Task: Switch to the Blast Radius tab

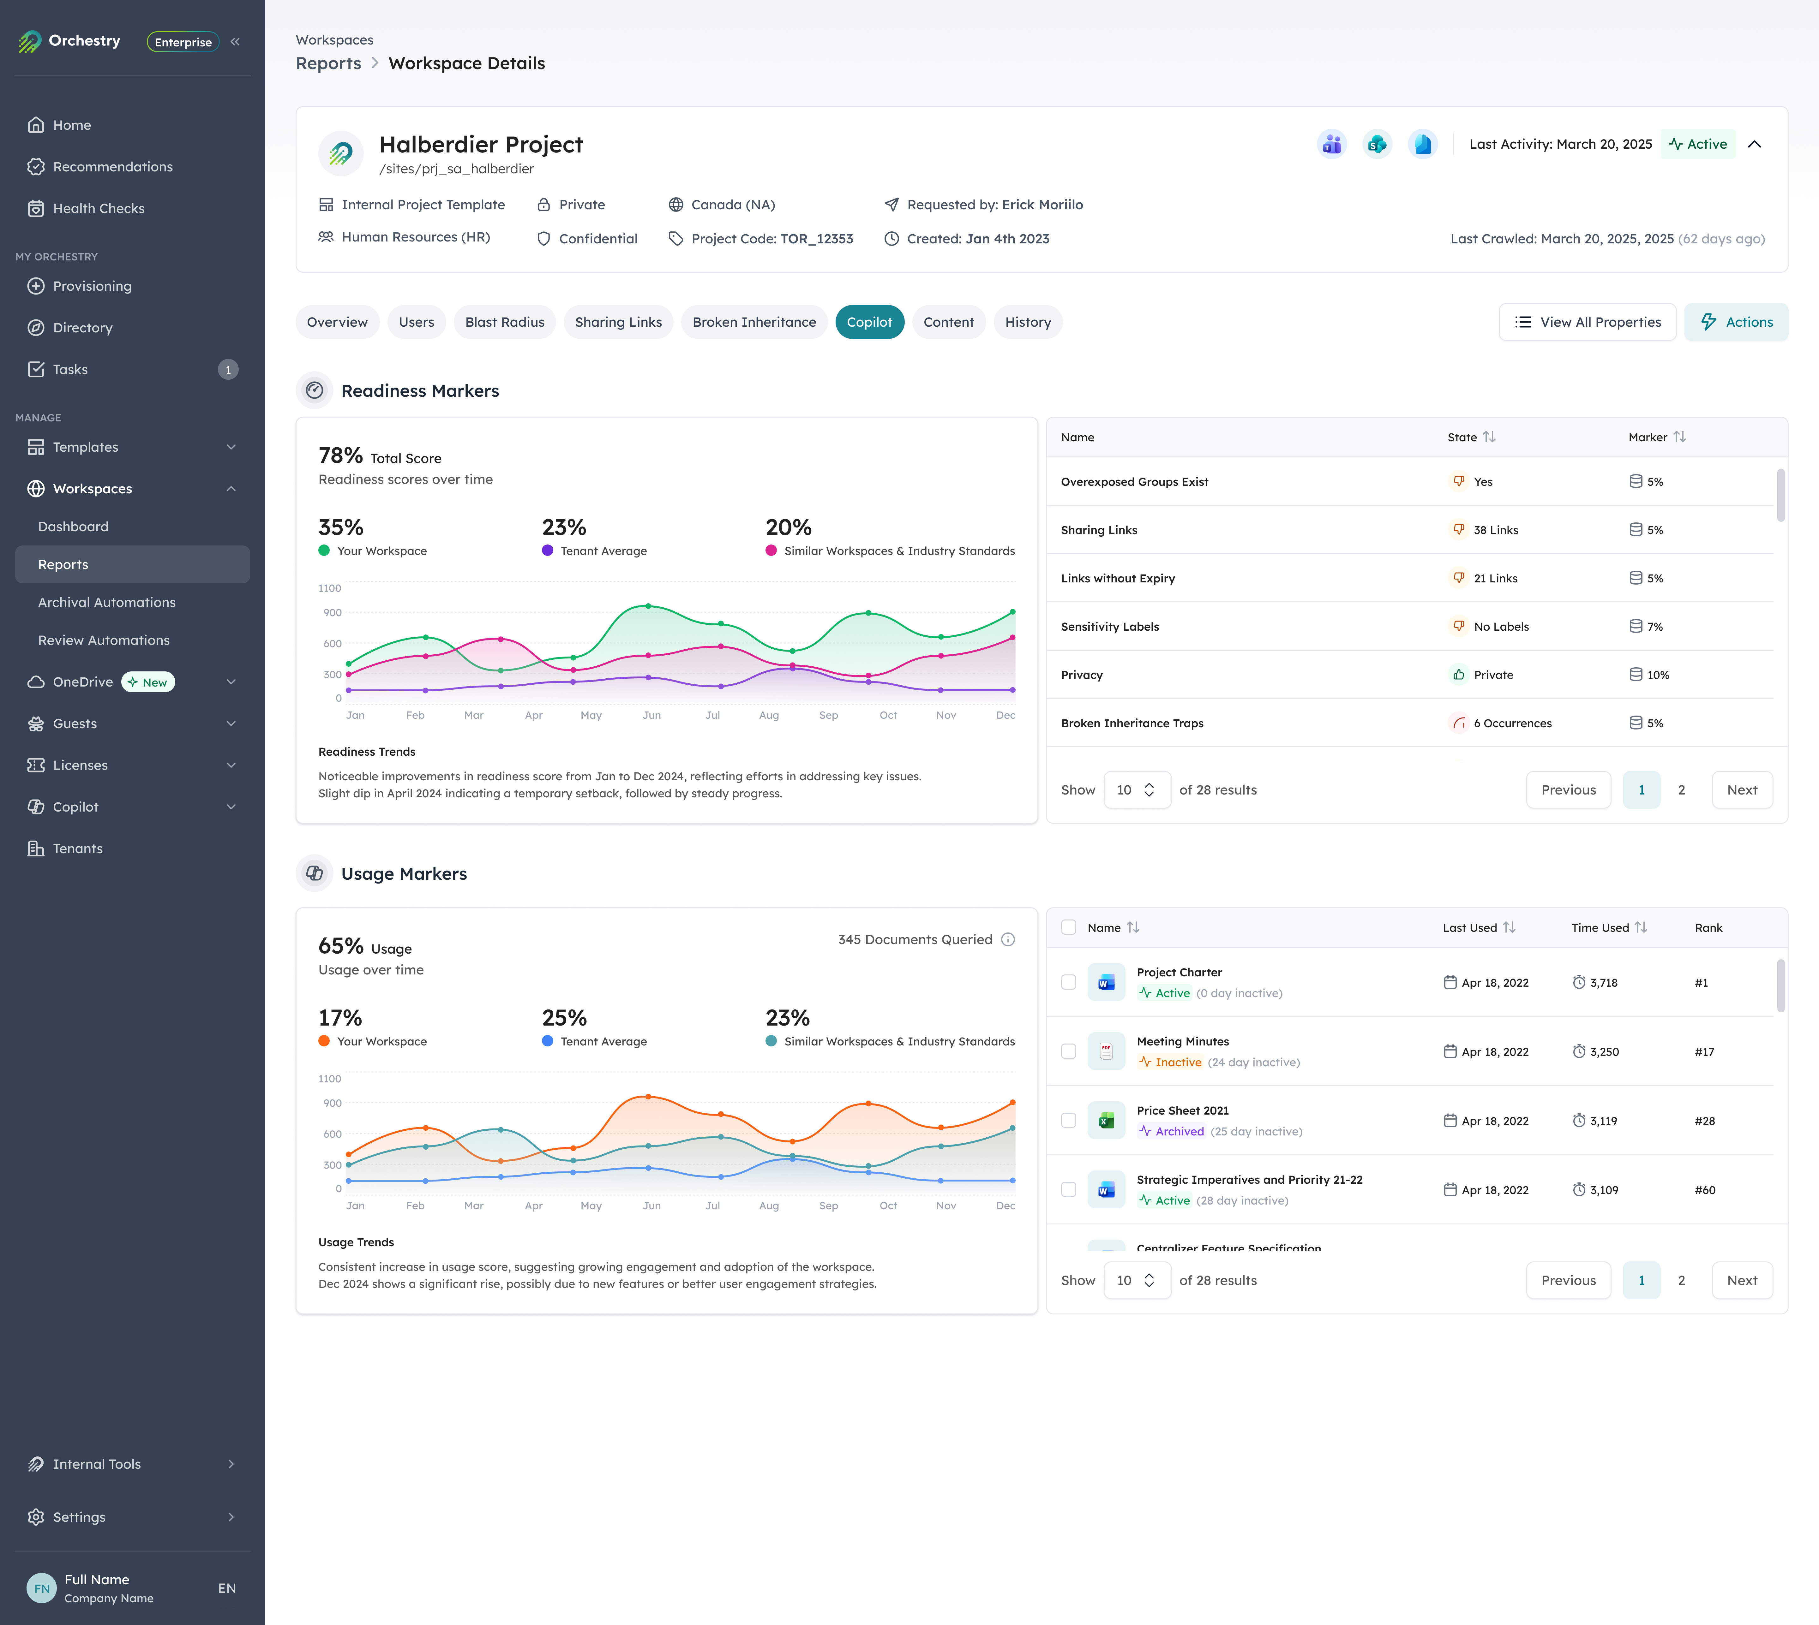Action: (504, 321)
